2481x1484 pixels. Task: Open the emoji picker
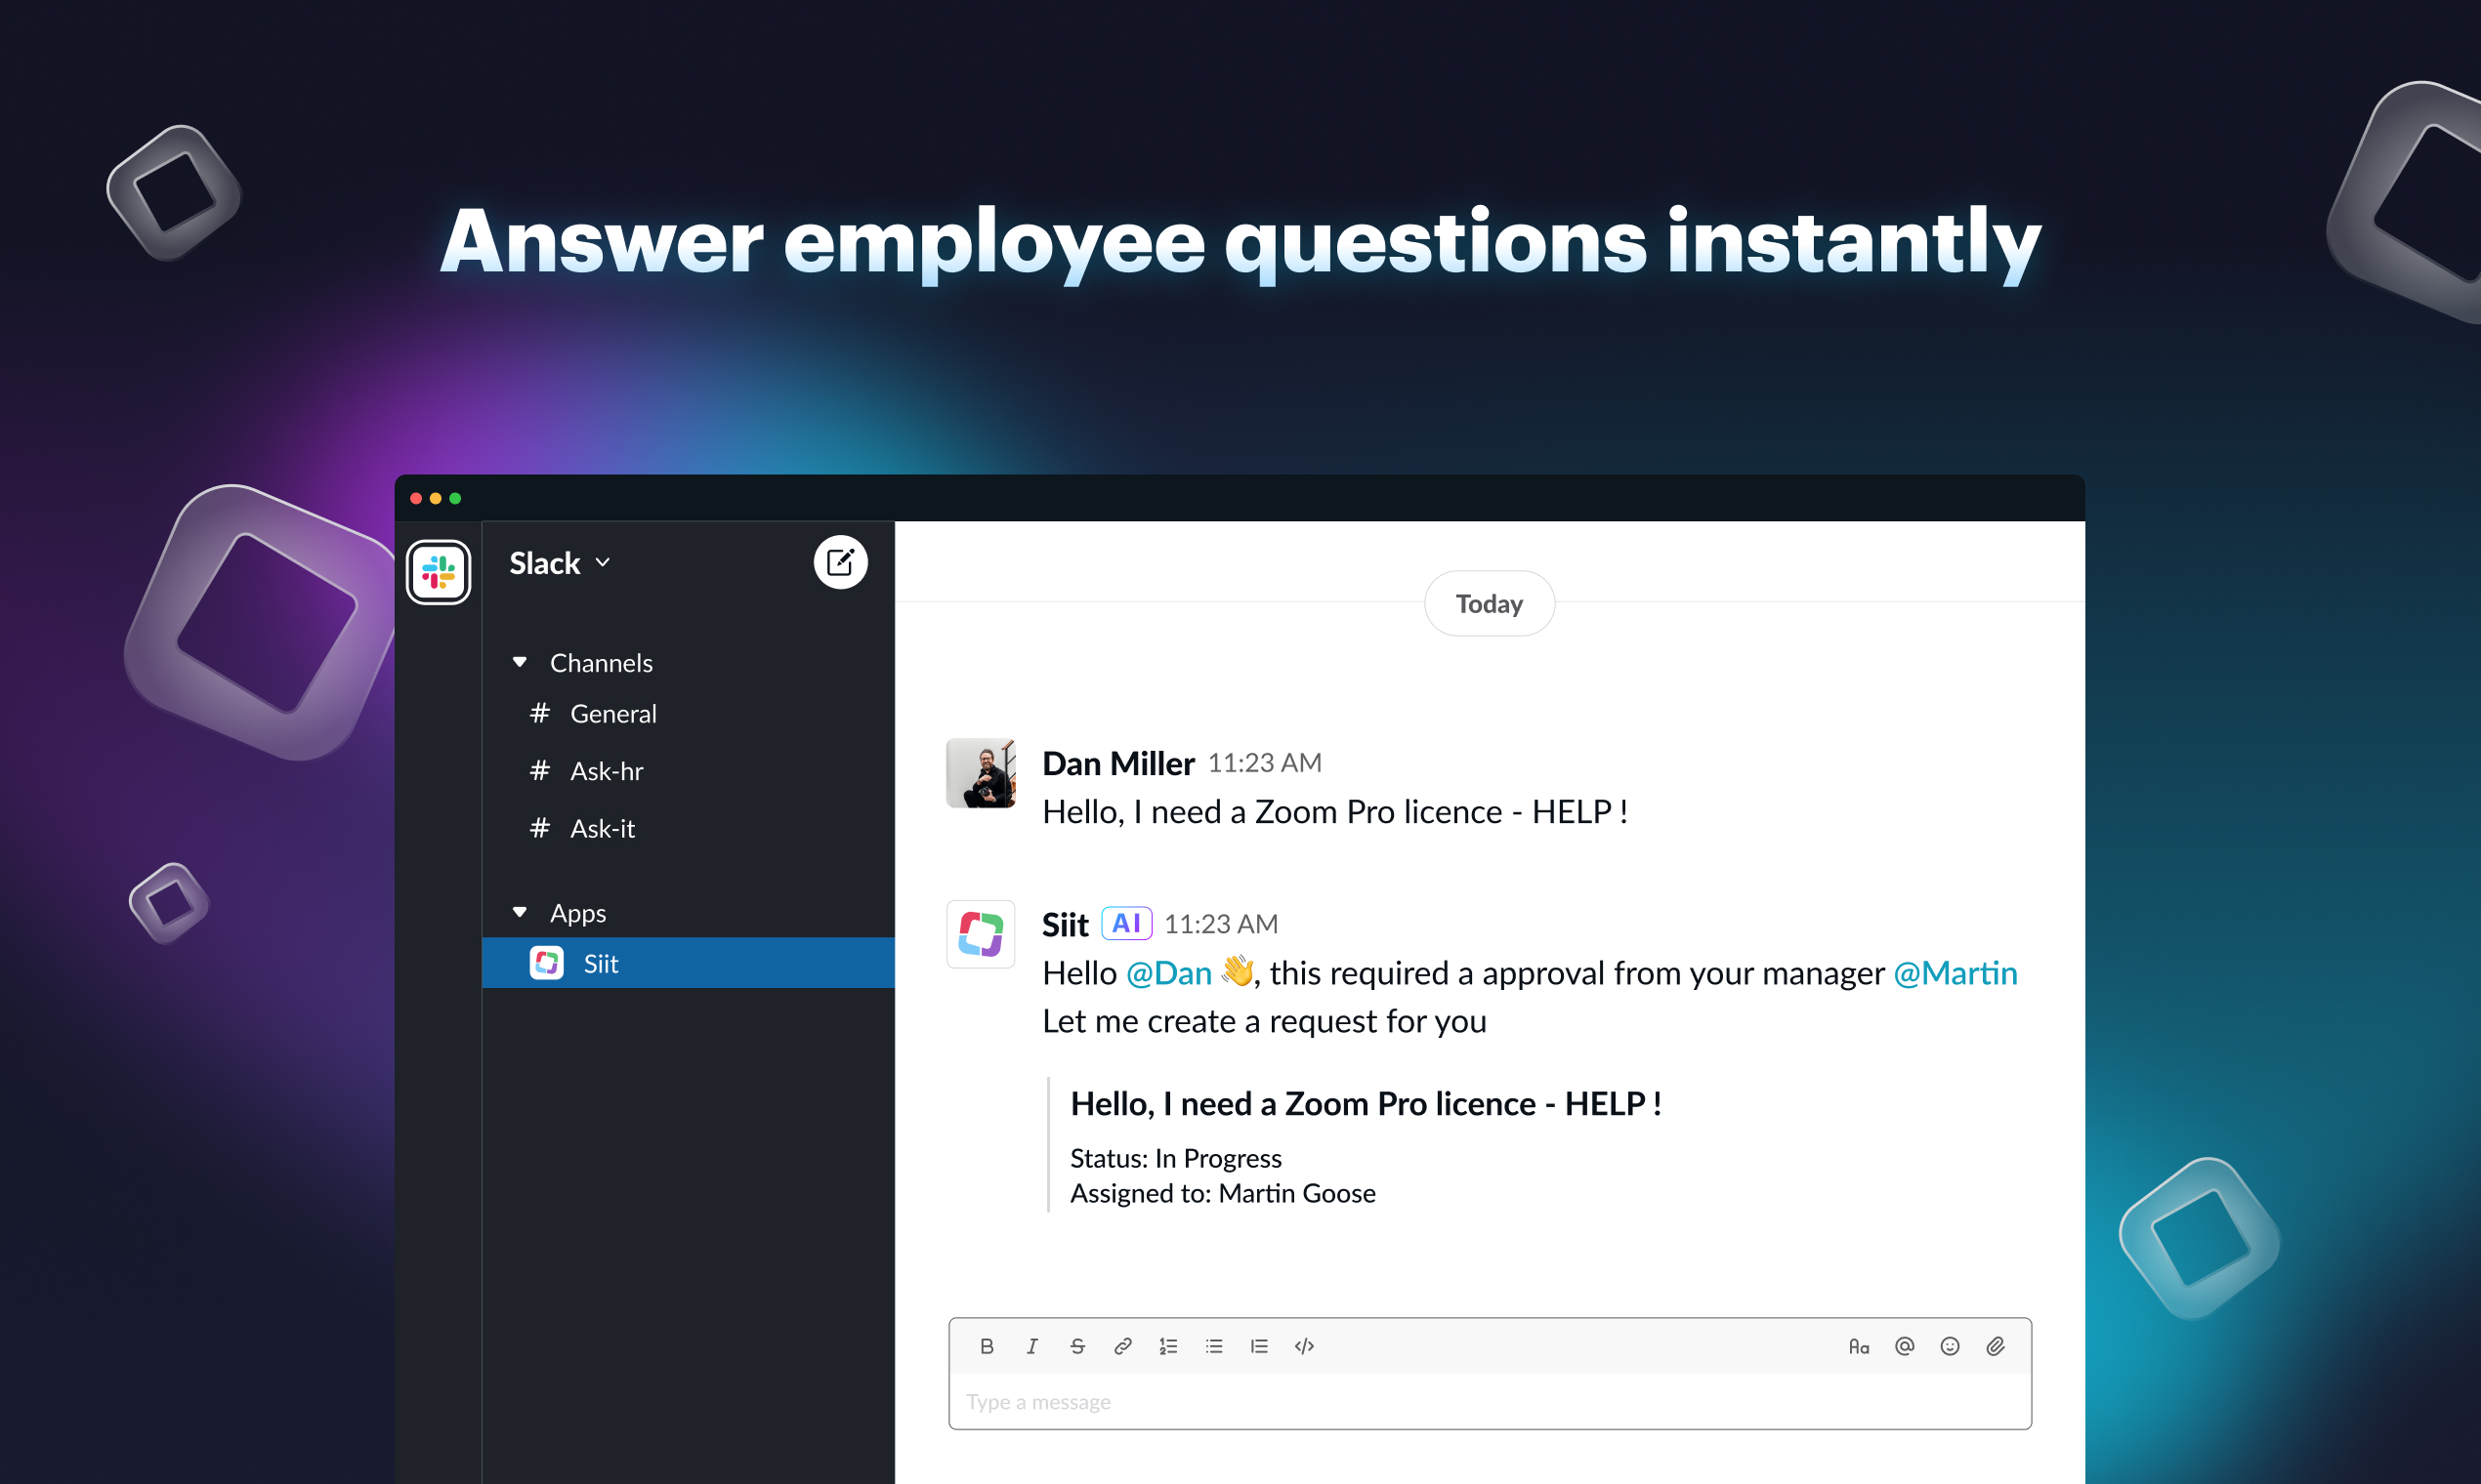1949,1346
